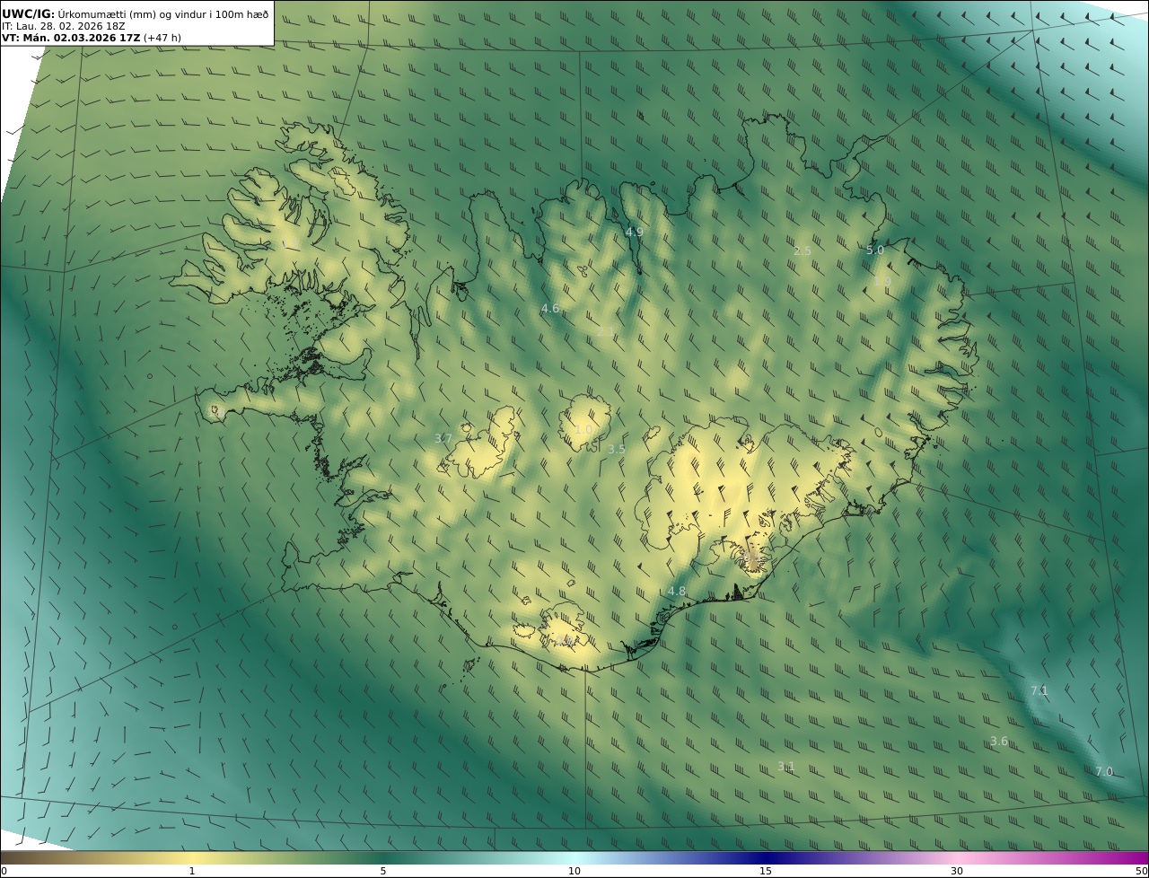Click the 2.1 value label on the map
Image resolution: width=1149 pixels, height=878 pixels.
pos(606,332)
